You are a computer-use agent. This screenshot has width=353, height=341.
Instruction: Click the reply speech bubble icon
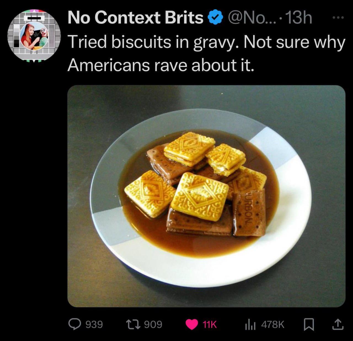[74, 324]
